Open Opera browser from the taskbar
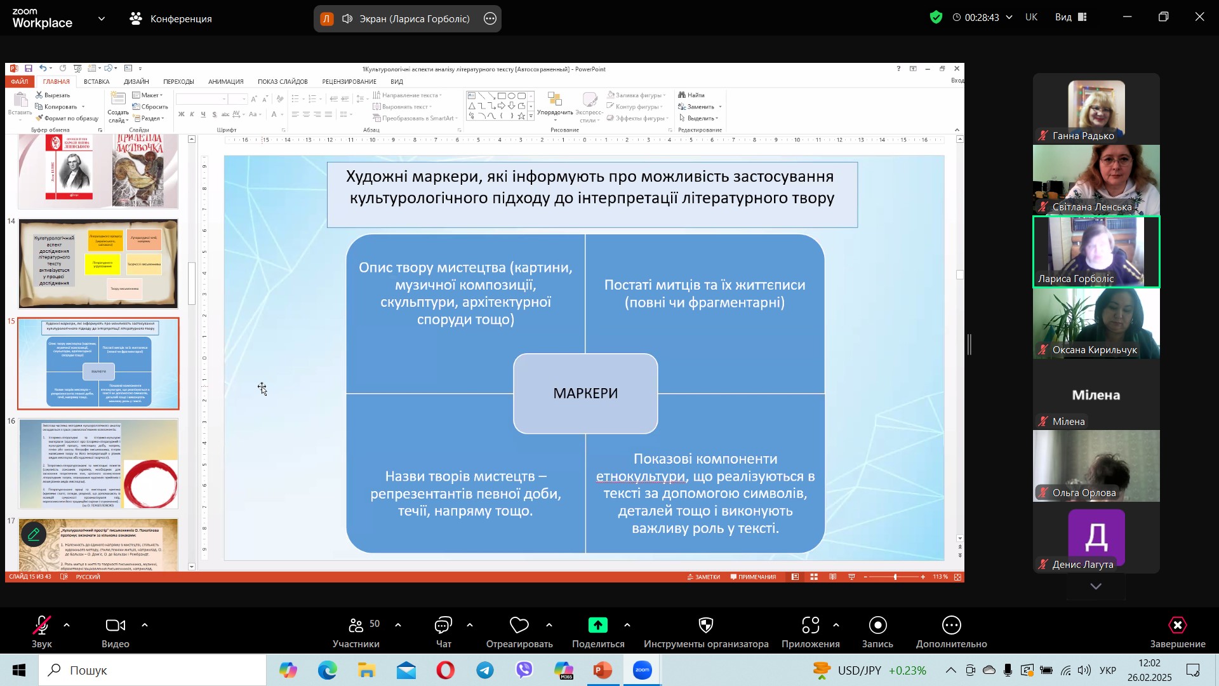This screenshot has width=1219, height=686. (446, 671)
